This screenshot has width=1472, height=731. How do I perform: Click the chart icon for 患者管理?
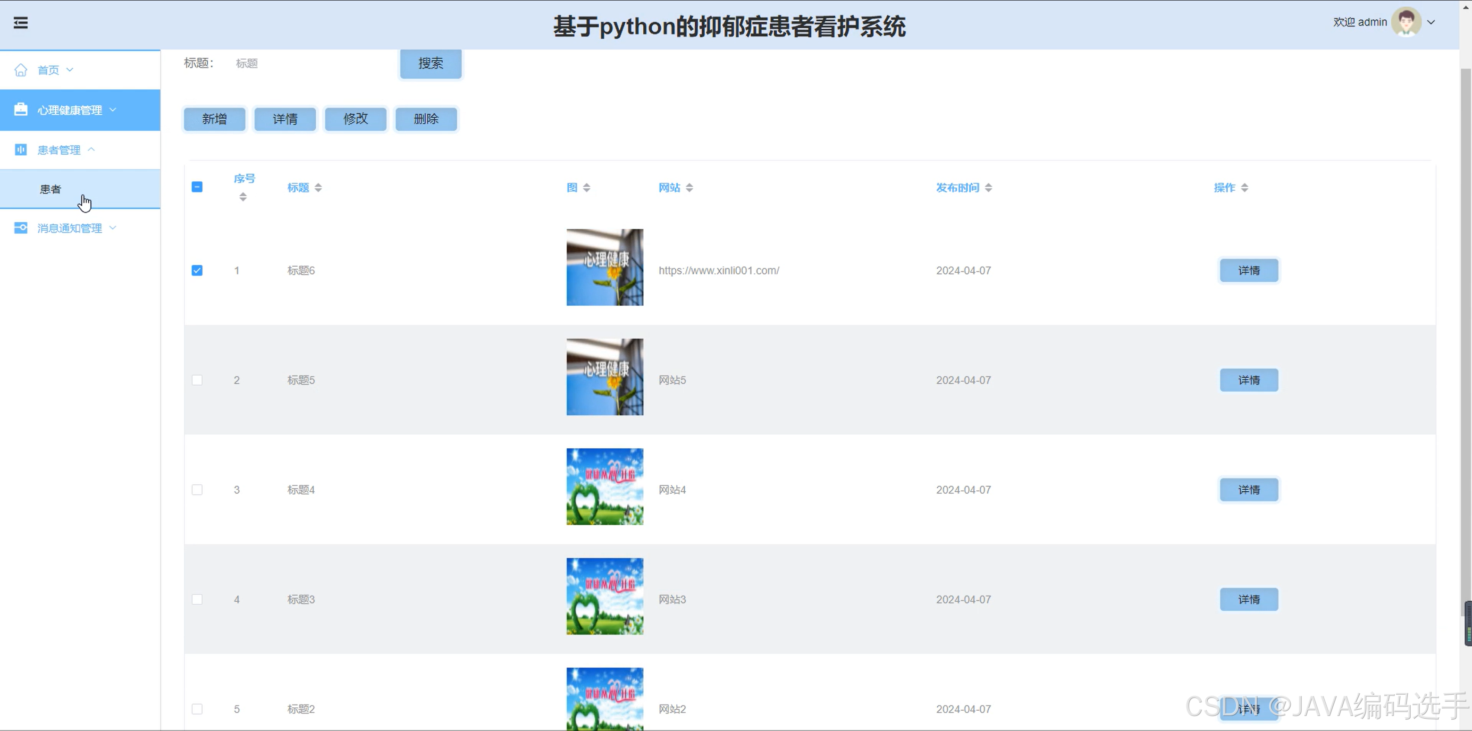[x=21, y=150]
